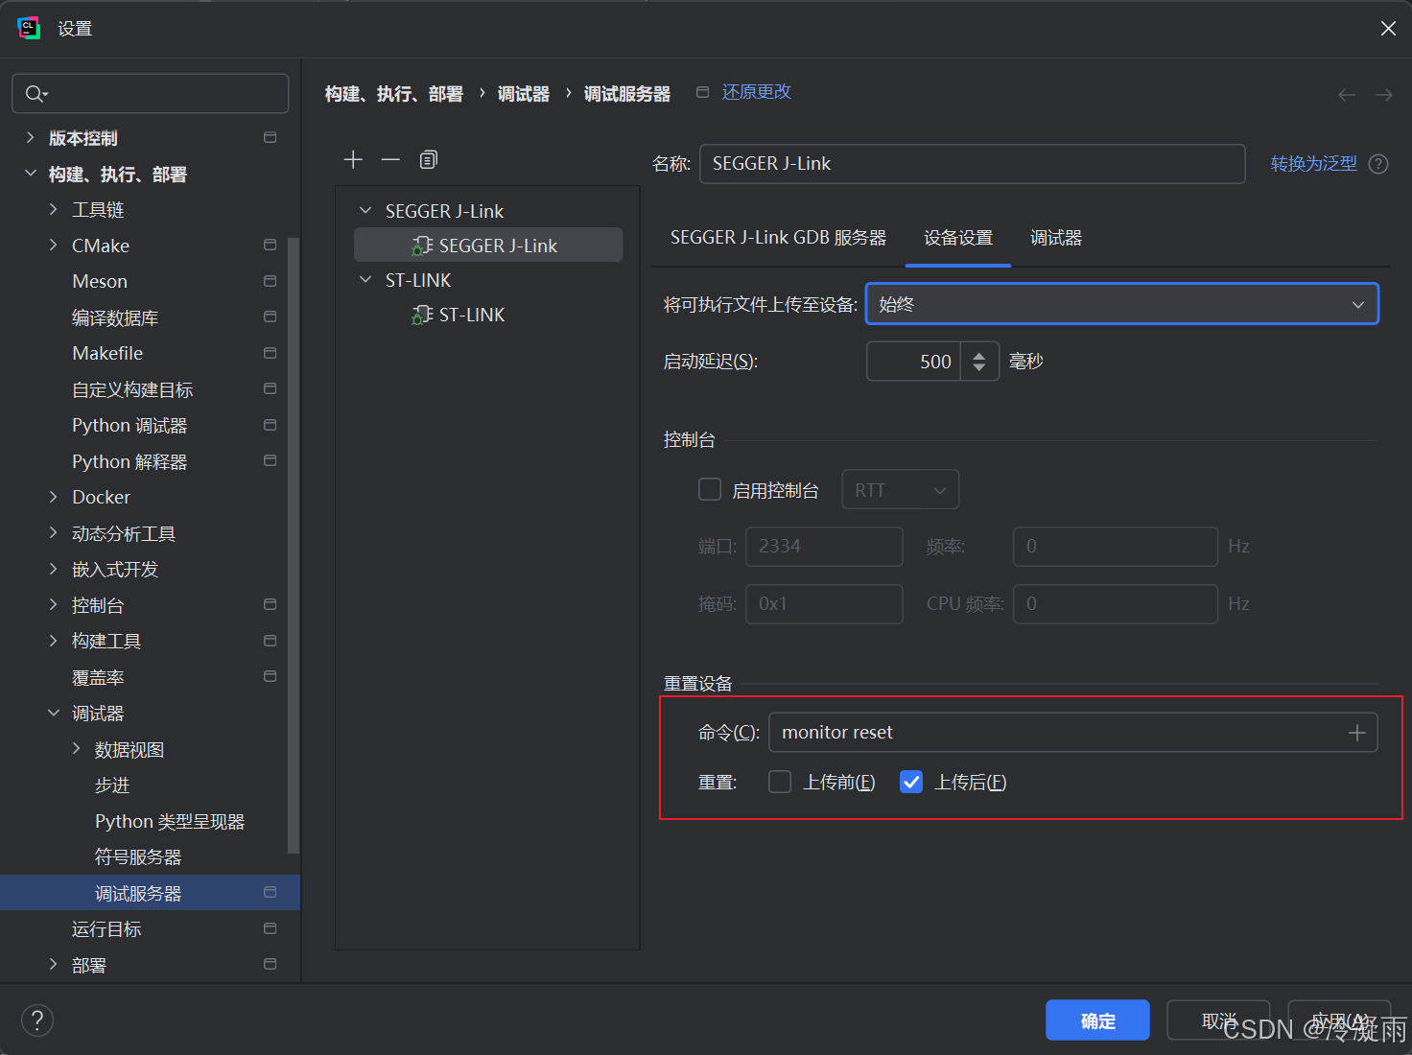Expand the 工具链 tree node
Image resolution: width=1412 pixels, height=1055 pixels.
pyautogui.click(x=54, y=209)
